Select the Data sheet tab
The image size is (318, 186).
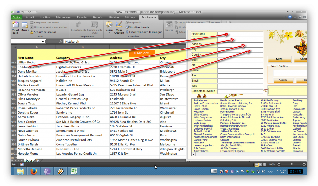click(29, 161)
